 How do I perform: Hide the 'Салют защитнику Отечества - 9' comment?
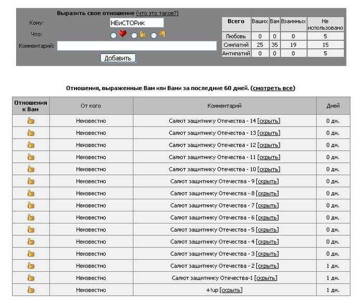268,181
